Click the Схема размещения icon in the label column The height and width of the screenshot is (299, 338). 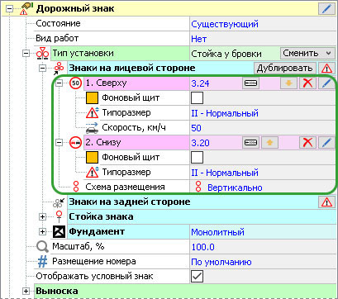[x=76, y=187]
